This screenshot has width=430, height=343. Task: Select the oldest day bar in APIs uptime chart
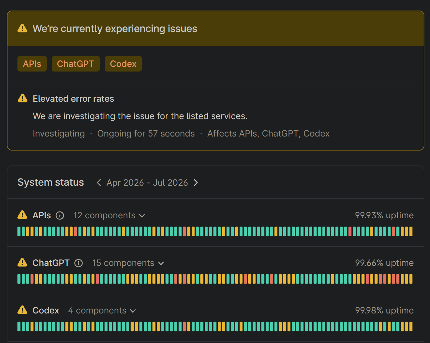point(19,231)
